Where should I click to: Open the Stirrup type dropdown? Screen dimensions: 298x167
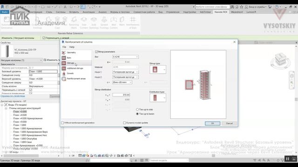(158, 70)
